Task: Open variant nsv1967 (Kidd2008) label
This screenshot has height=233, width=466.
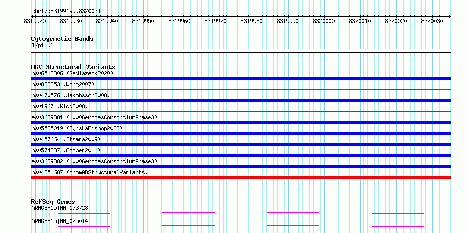Action: coord(60,106)
